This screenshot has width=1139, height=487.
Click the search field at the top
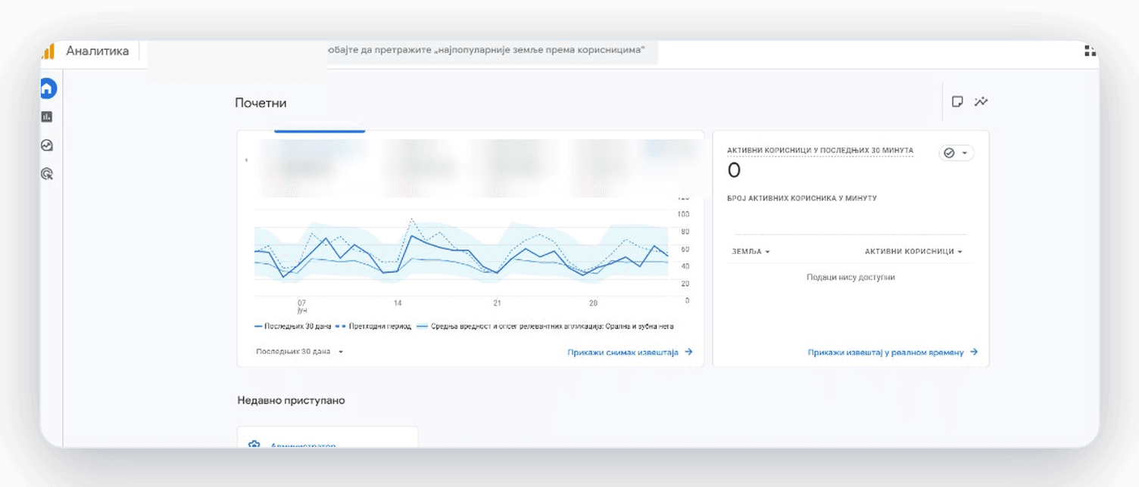coord(492,51)
